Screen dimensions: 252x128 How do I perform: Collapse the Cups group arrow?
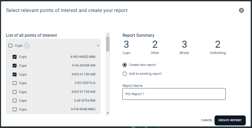[x=98, y=46]
